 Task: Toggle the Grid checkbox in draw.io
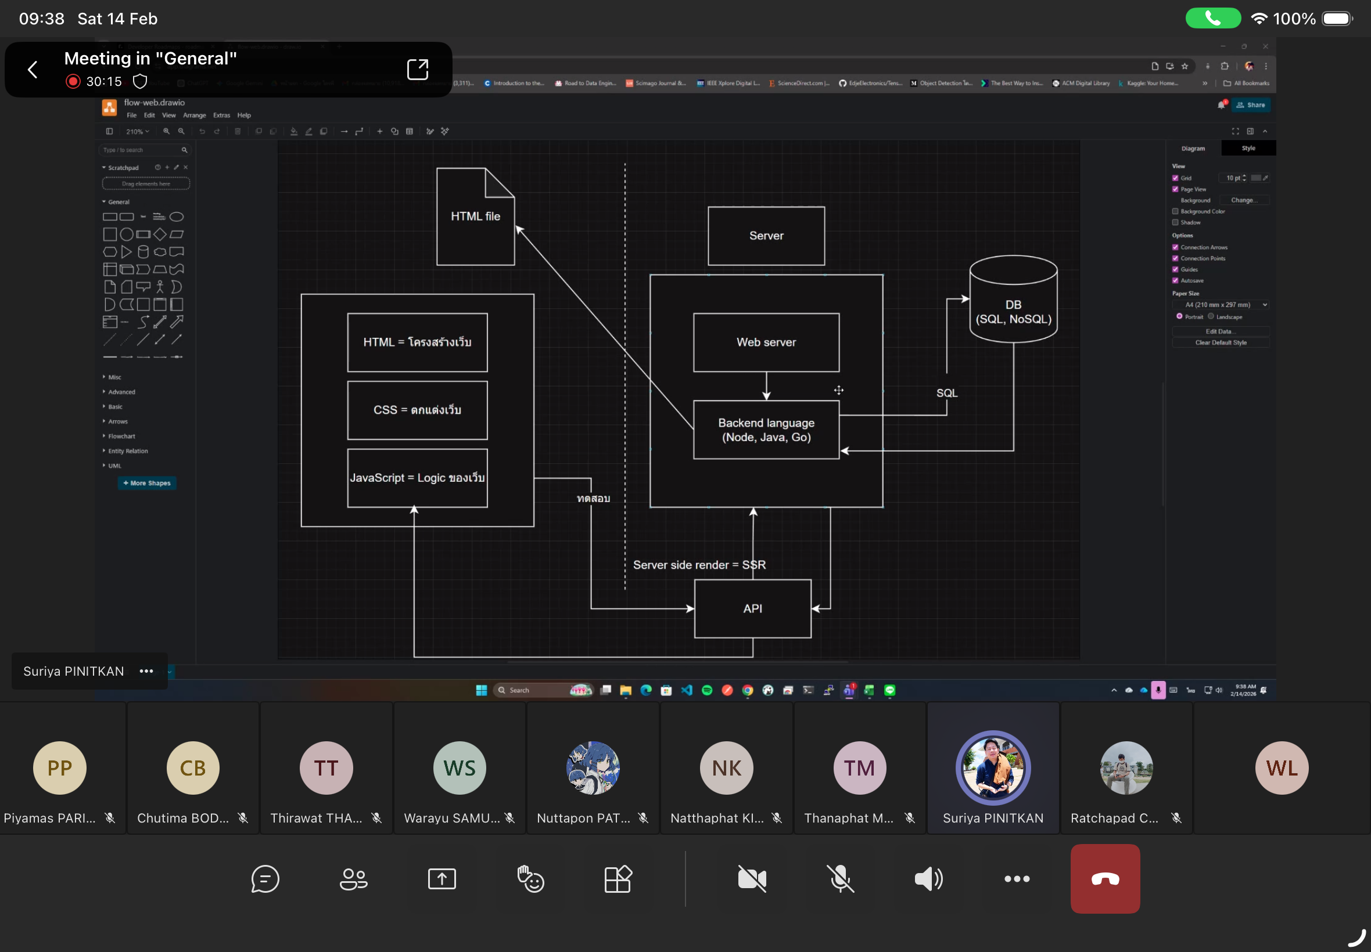(1175, 178)
